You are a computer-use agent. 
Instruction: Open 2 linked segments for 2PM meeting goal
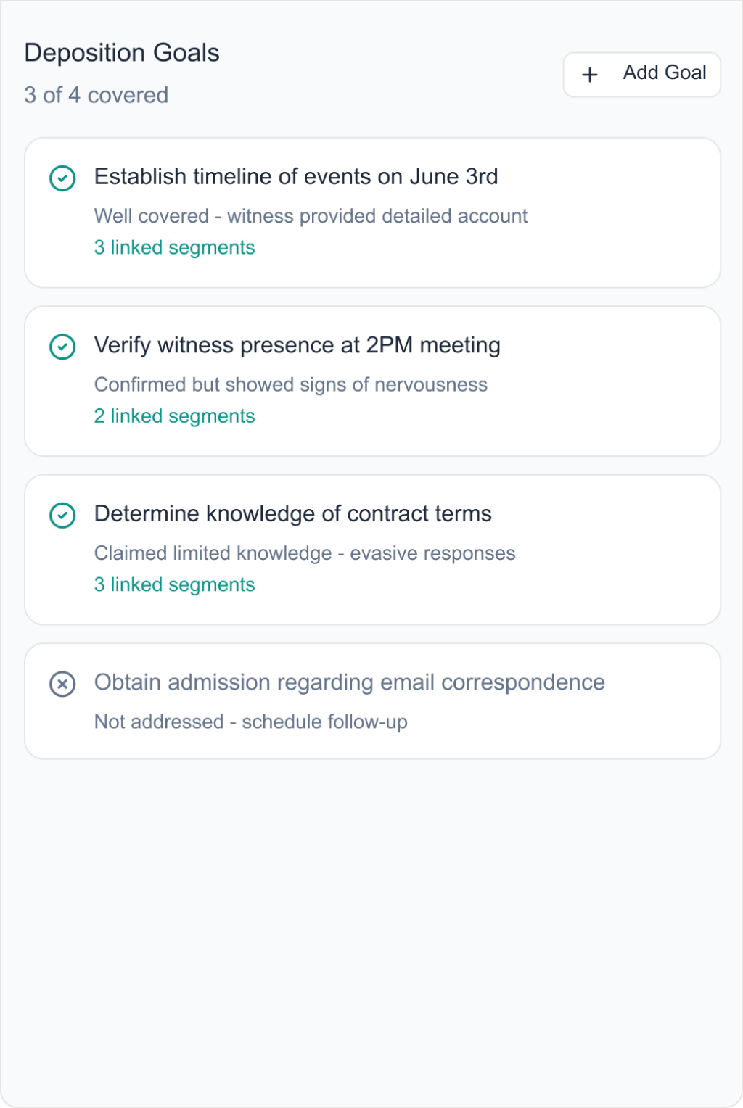pyautogui.click(x=173, y=415)
